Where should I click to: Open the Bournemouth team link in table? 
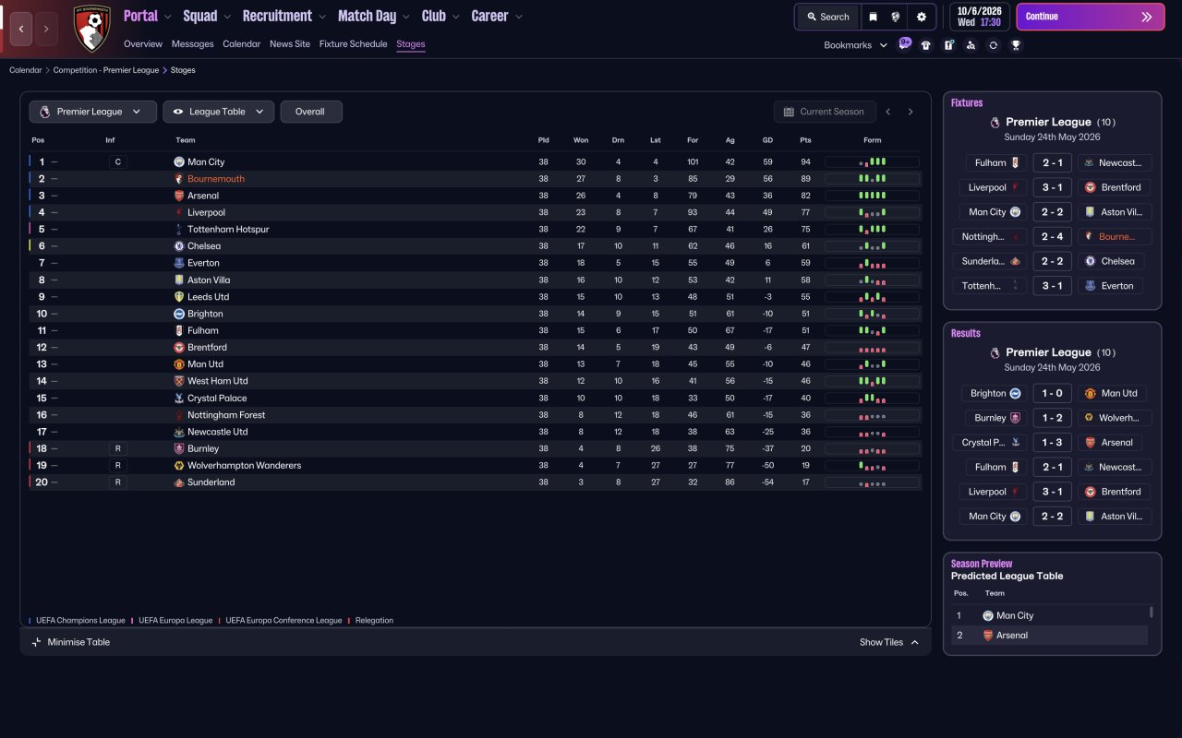216,179
